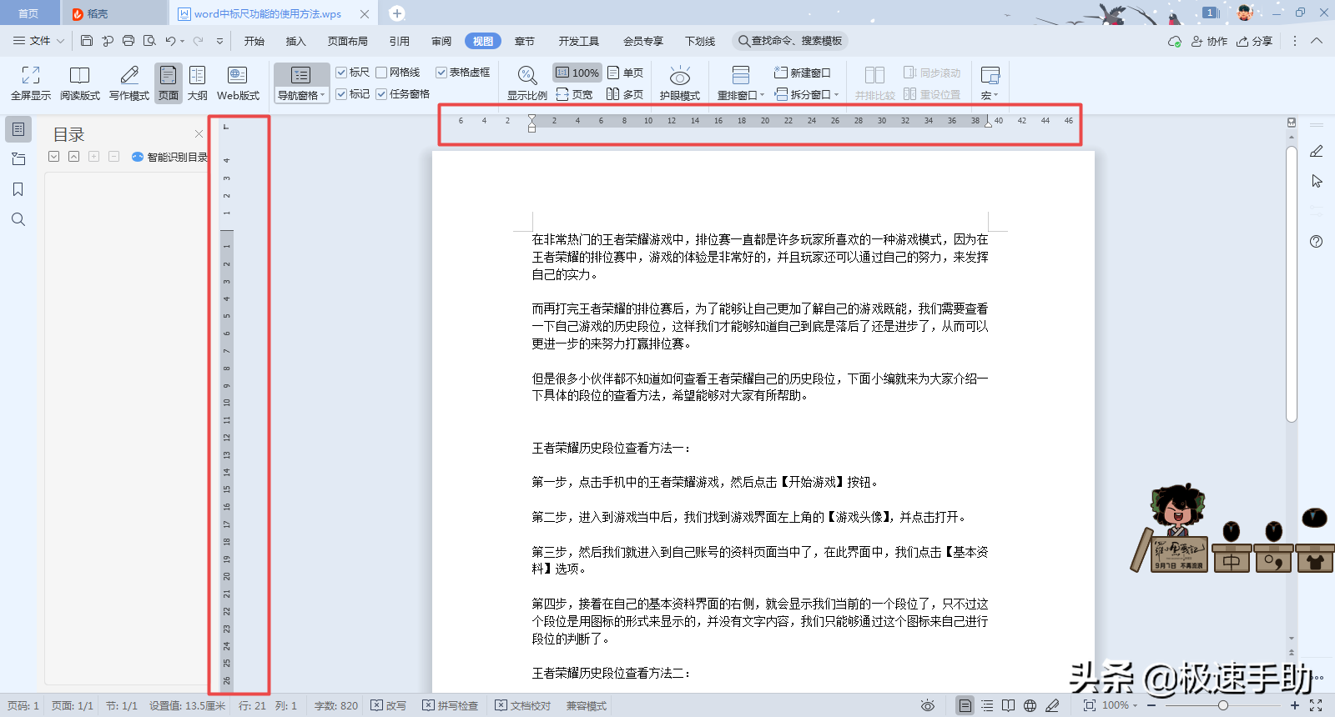The width and height of the screenshot is (1335, 717).
Task: Click the Share (分享) button
Action: (x=1255, y=41)
